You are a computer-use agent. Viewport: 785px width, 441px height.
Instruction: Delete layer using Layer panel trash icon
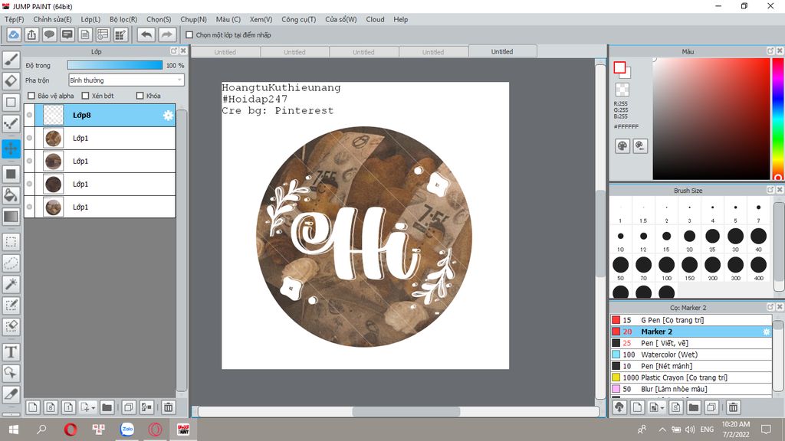pyautogui.click(x=169, y=407)
